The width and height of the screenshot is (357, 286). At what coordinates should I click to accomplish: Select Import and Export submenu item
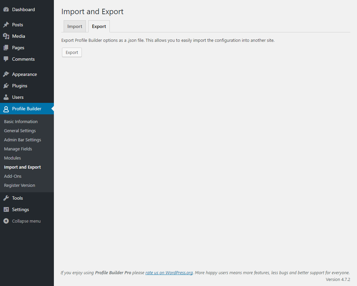click(22, 167)
